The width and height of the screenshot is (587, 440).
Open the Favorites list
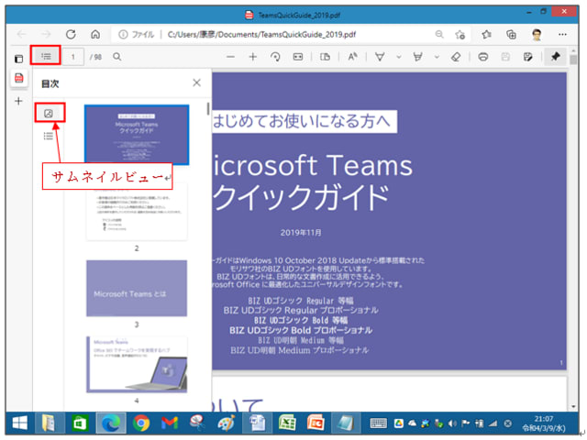487,35
